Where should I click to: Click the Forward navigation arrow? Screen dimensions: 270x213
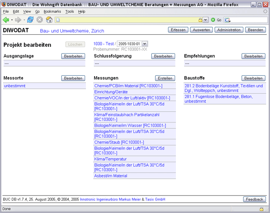(18, 20)
